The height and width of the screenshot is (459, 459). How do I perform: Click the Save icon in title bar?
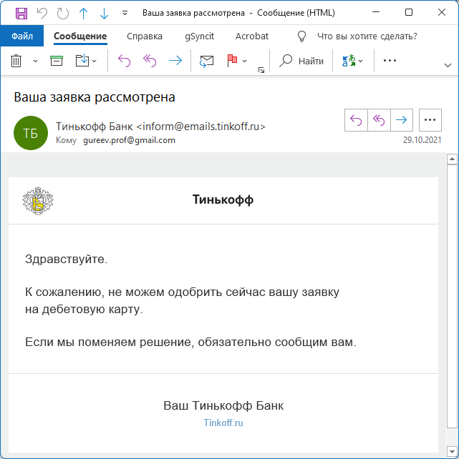21,13
